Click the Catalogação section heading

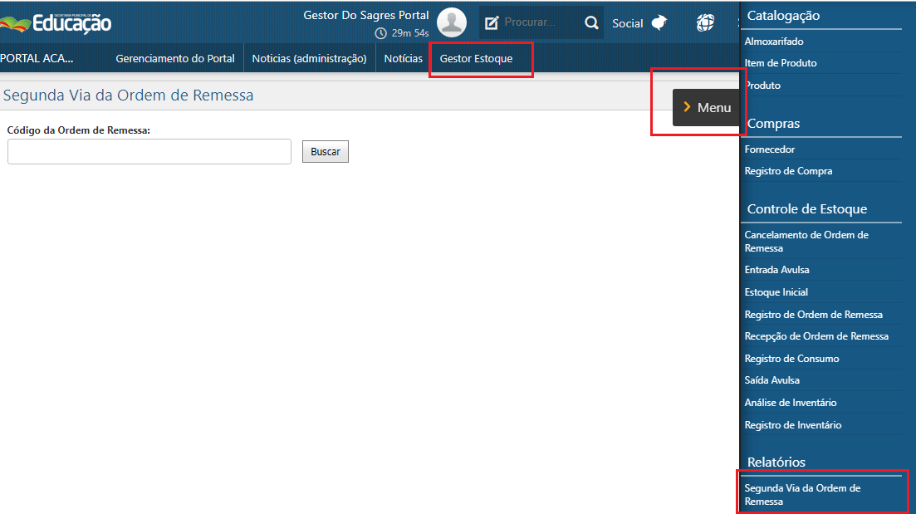(x=783, y=16)
